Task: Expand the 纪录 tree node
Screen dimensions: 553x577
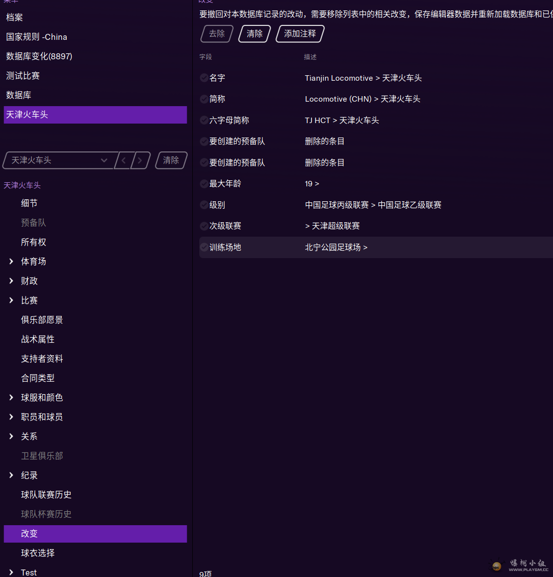Action: 11,475
